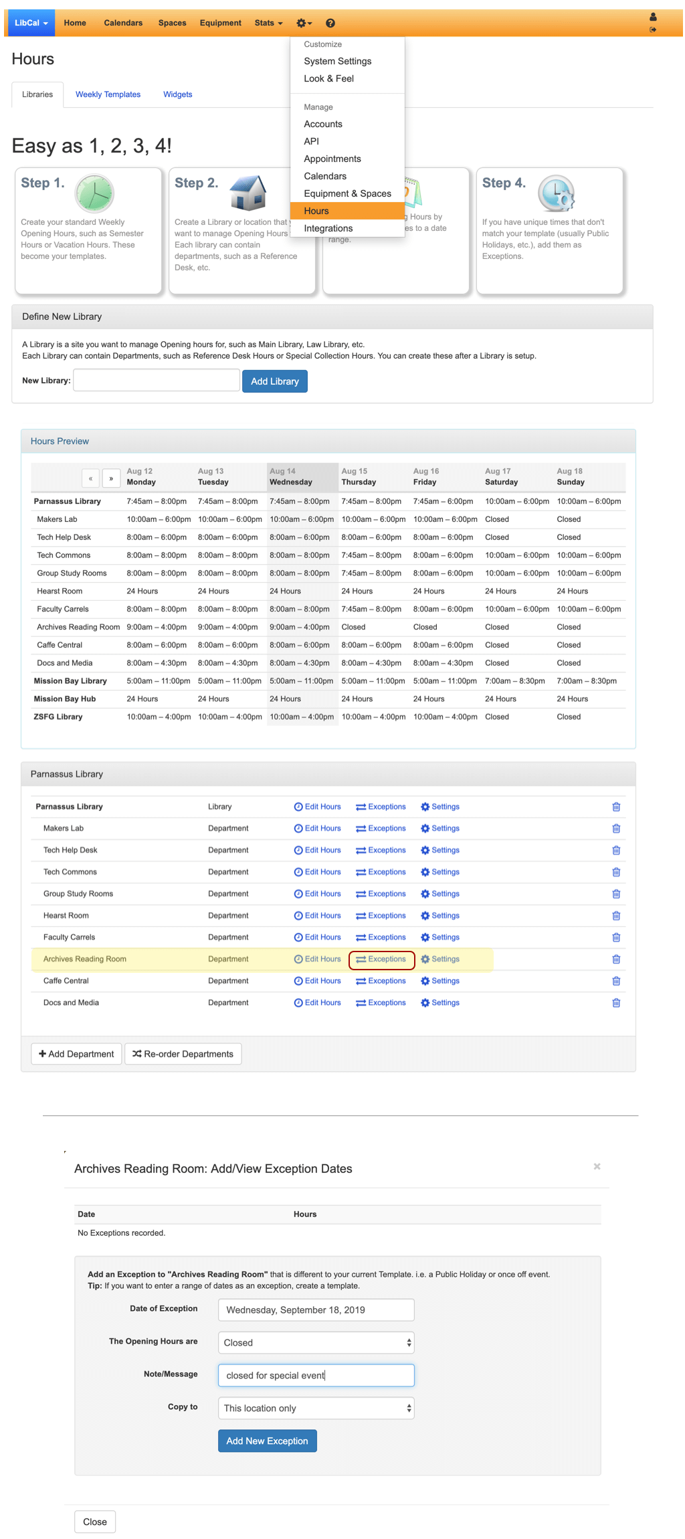Delete Docs and Media via trash icon
This screenshot has height=1539, width=685.
coord(616,1002)
